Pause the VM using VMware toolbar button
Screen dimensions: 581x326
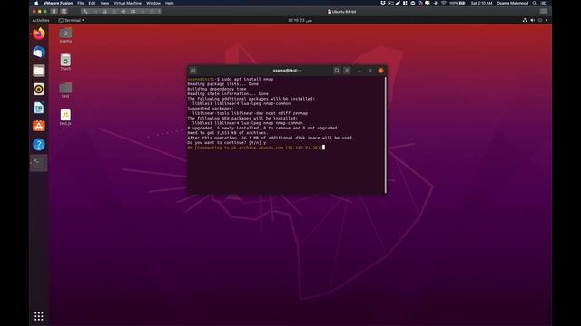click(54, 12)
